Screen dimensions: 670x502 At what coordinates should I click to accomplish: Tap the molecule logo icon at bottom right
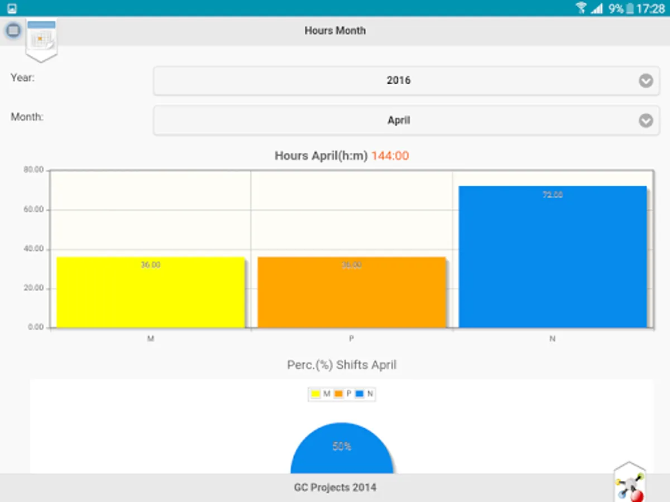tap(630, 482)
